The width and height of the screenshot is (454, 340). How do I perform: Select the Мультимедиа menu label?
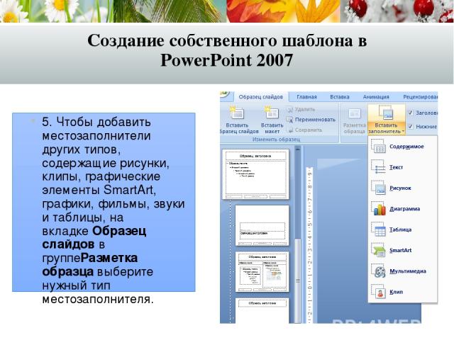[x=408, y=271]
